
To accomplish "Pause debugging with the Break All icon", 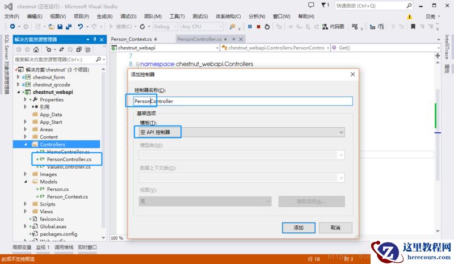I will point(250,27).
